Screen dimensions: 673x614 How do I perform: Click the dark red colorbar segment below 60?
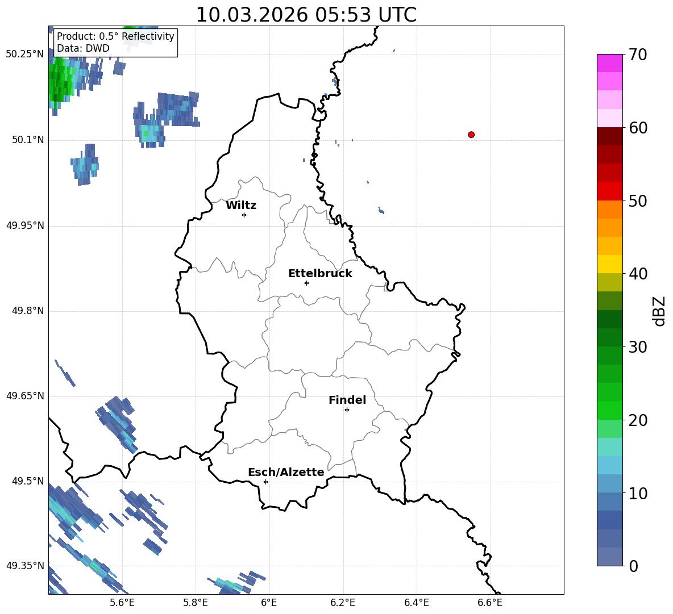(x=610, y=136)
